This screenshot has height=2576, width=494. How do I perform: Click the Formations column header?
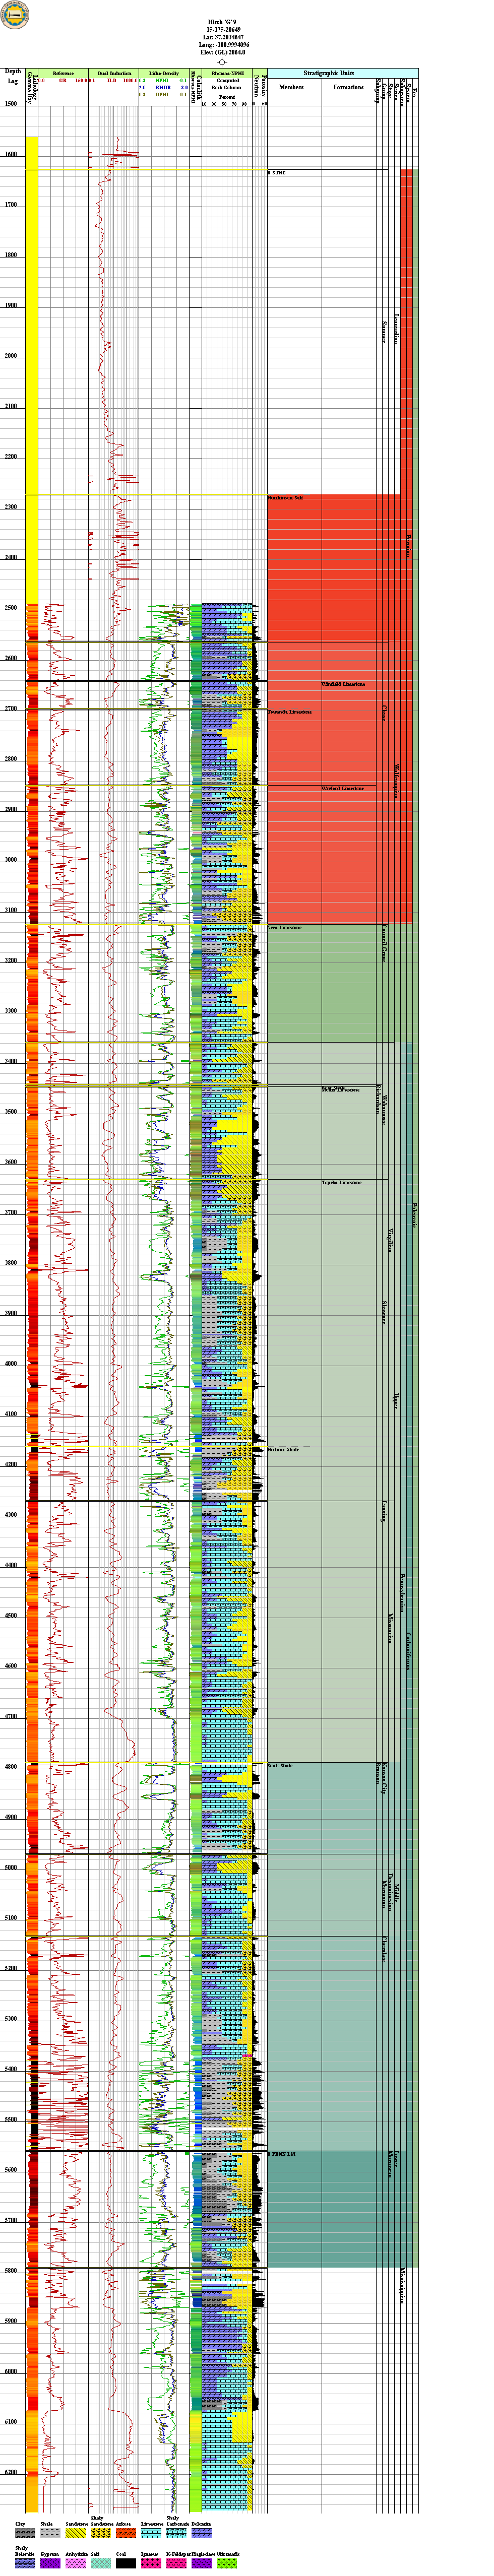tap(349, 87)
